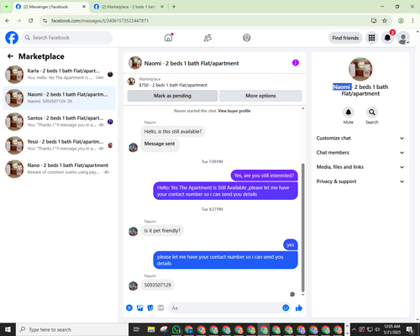Open conversation information purple icon

coord(296,63)
